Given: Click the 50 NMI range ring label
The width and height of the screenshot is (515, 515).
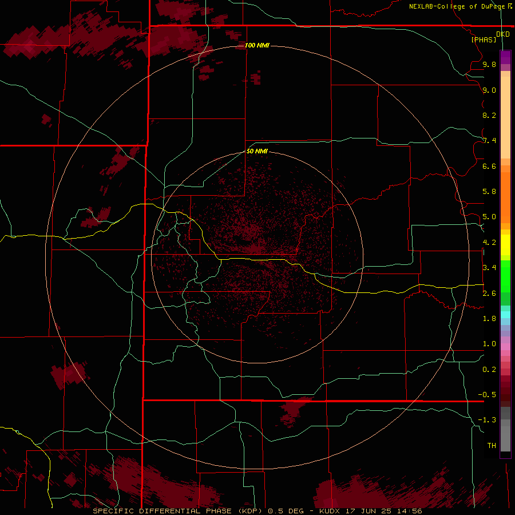Looking at the screenshot, I should click(257, 151).
